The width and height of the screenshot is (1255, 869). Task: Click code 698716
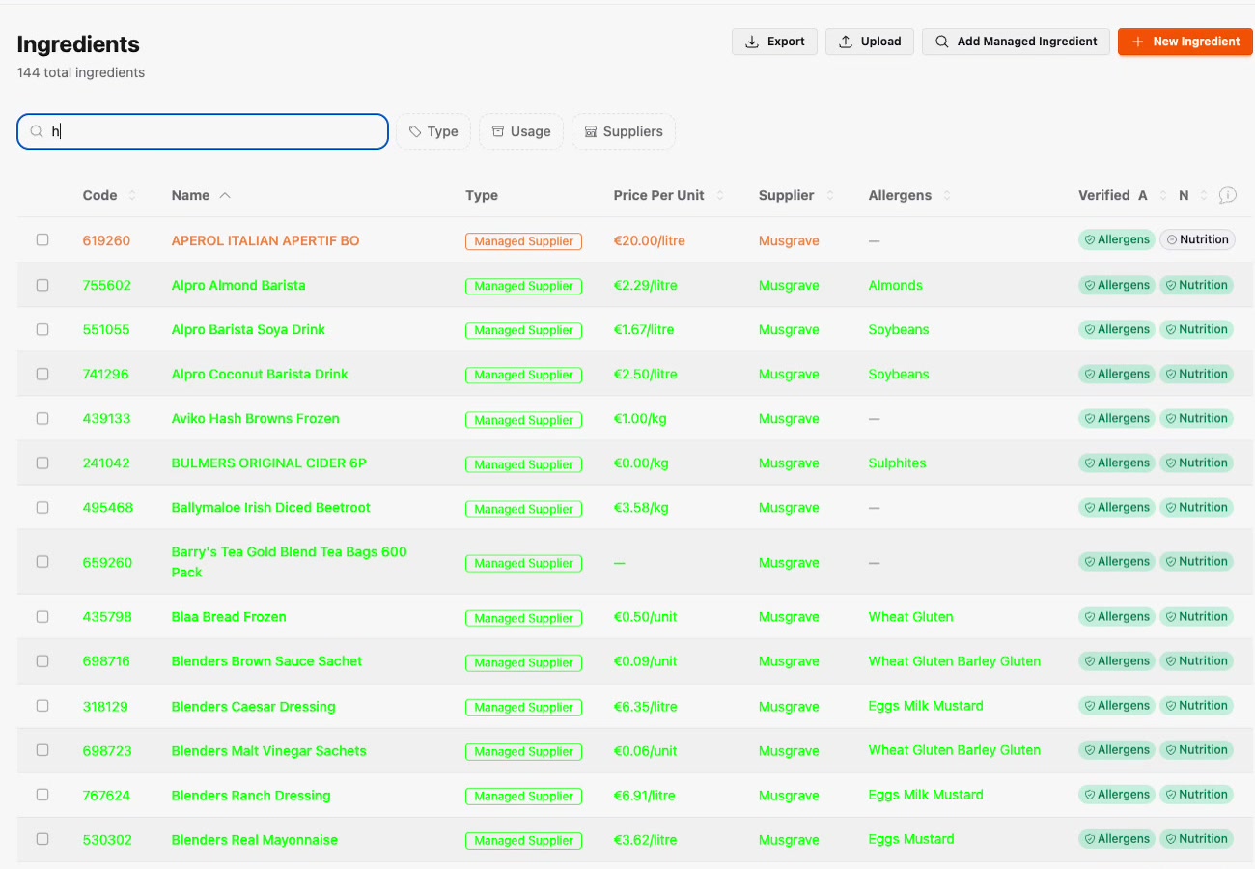[106, 661]
